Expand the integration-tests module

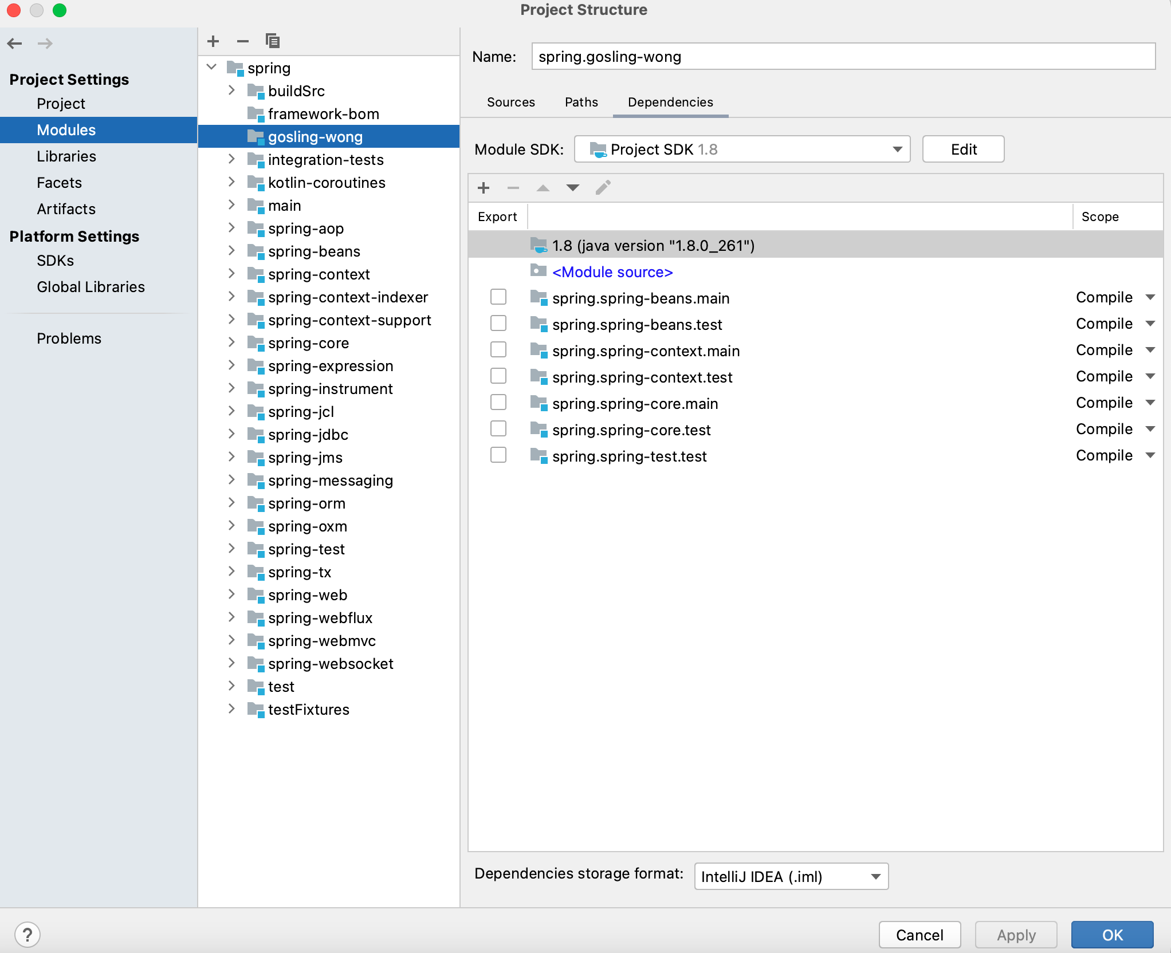pyautogui.click(x=231, y=159)
